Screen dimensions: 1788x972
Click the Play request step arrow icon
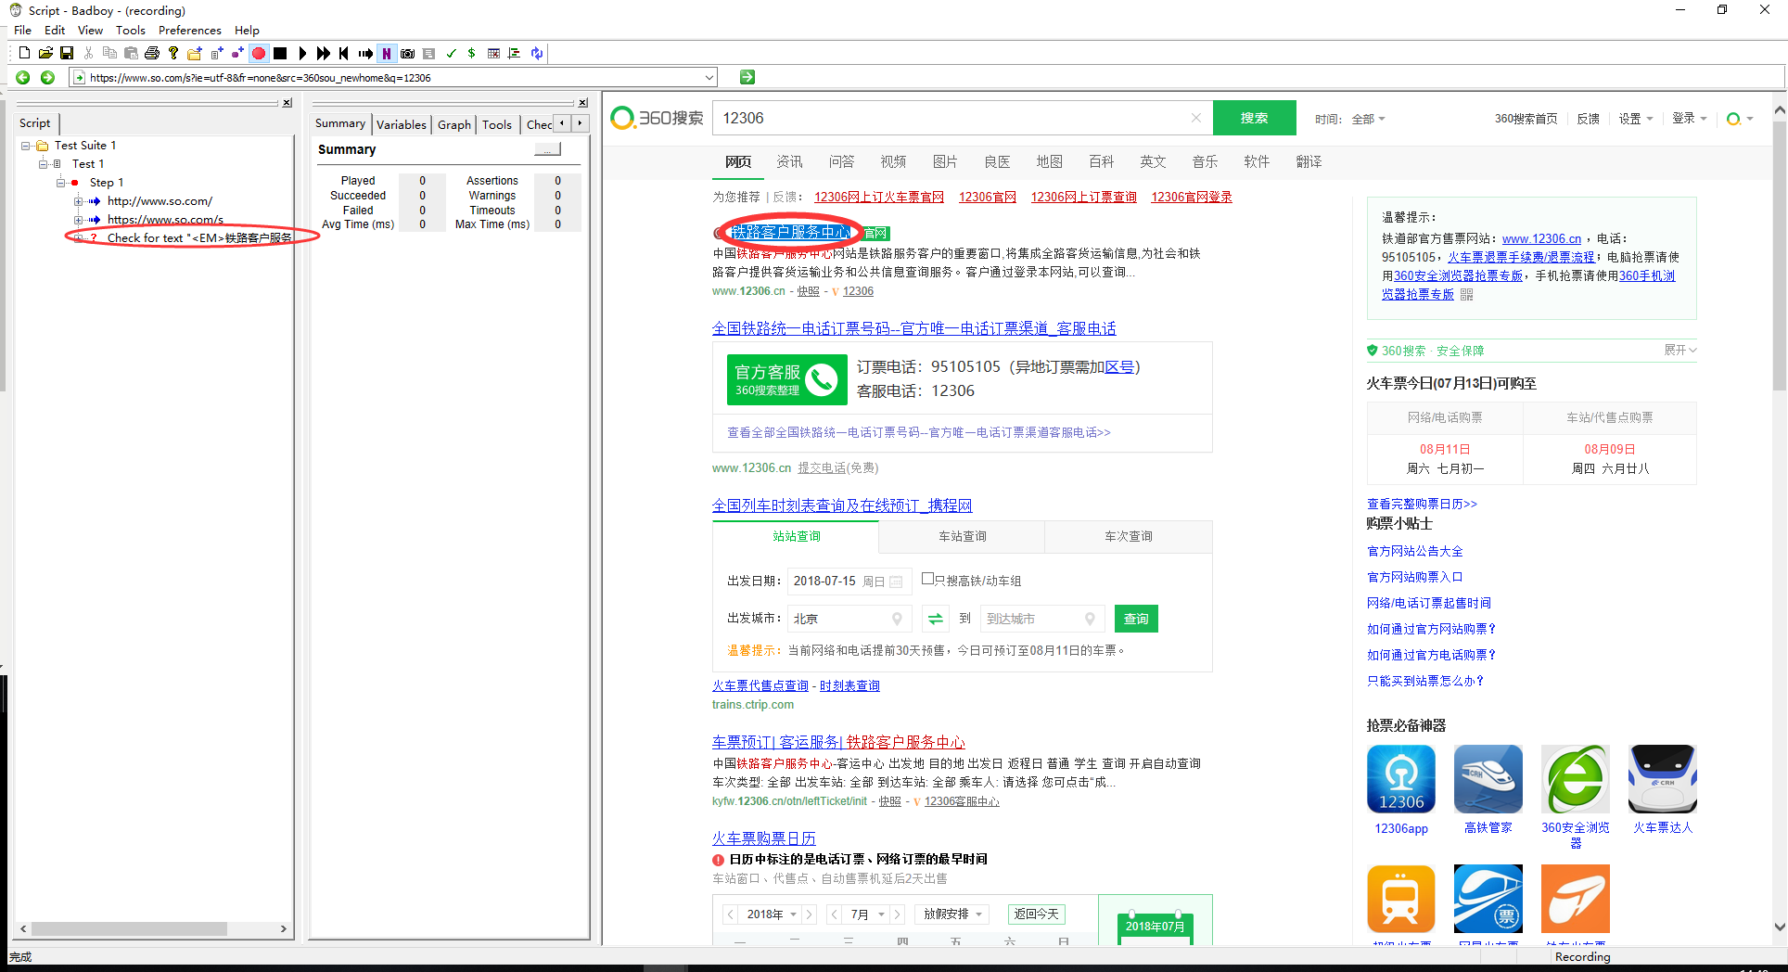(x=365, y=53)
